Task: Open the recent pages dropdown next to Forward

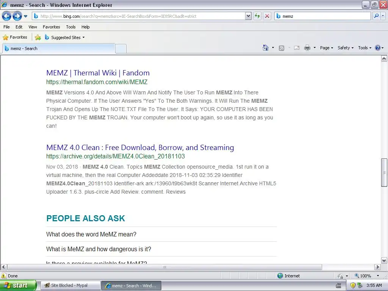Action: [25, 16]
